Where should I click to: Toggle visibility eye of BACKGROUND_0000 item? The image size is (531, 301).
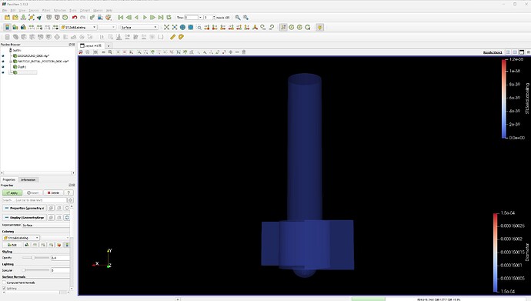(x=3, y=56)
